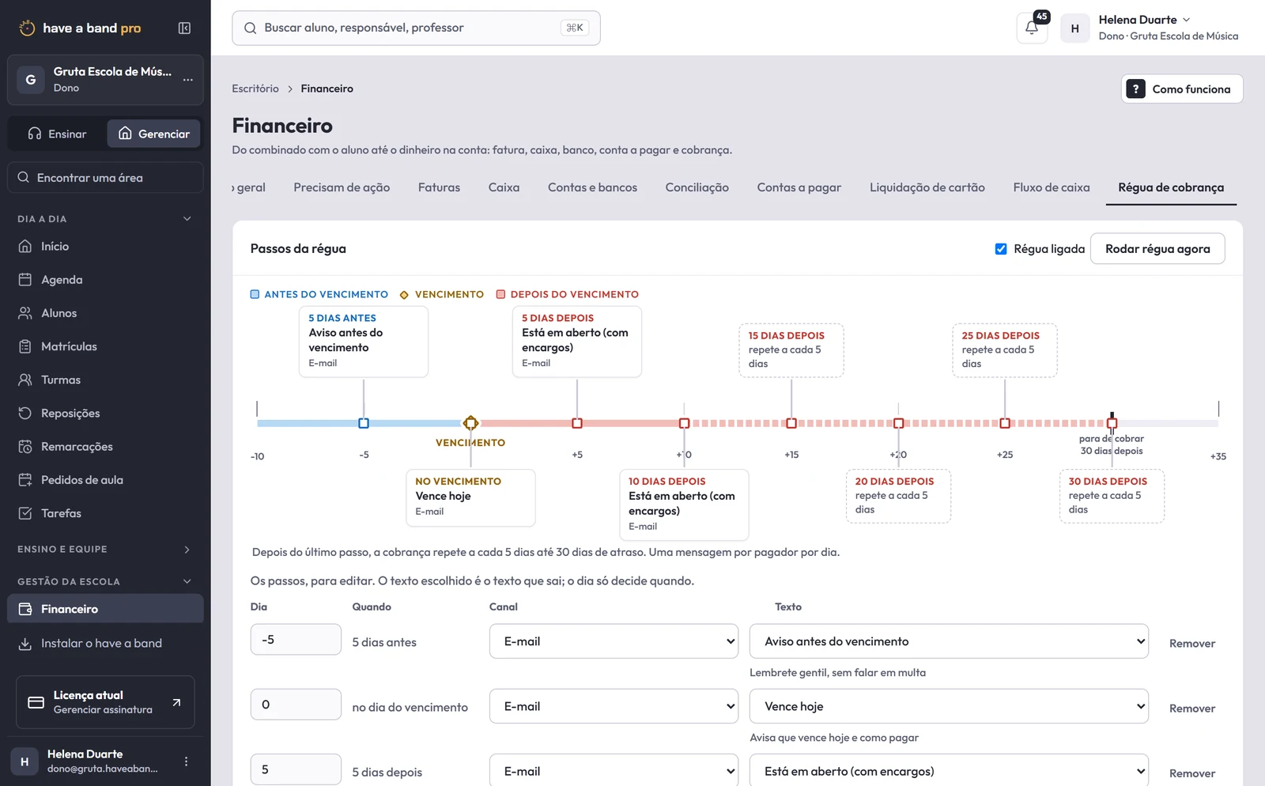
Task: Switch to Gerenciar mode
Action: point(154,134)
